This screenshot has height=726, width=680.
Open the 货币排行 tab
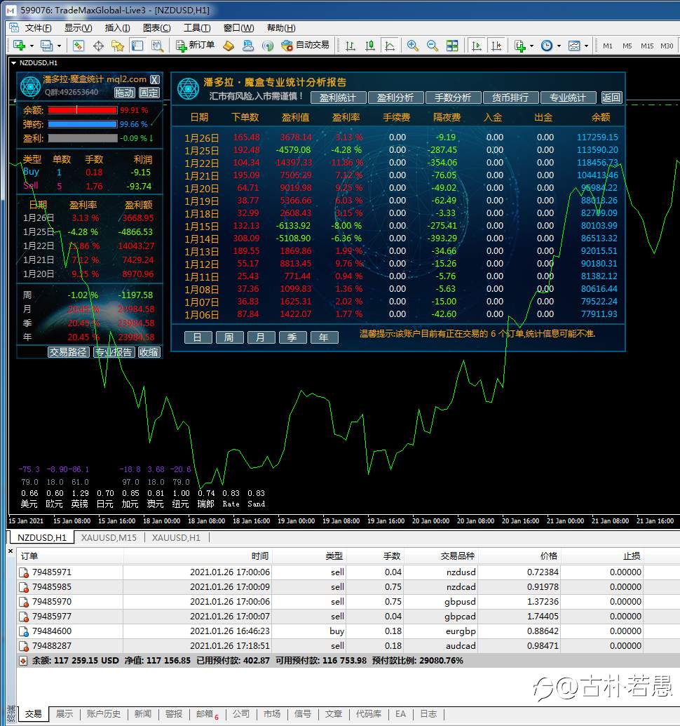pos(510,98)
